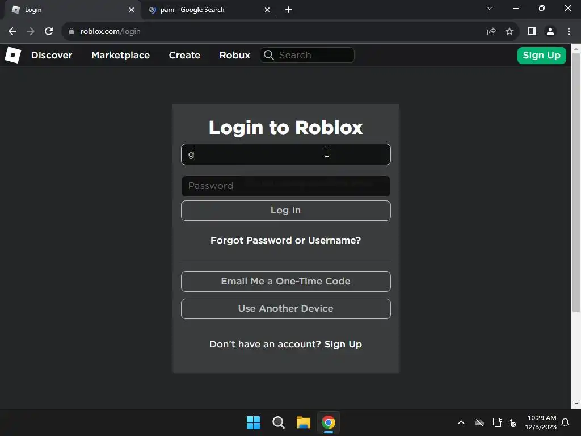Click the Log In button

click(x=286, y=211)
